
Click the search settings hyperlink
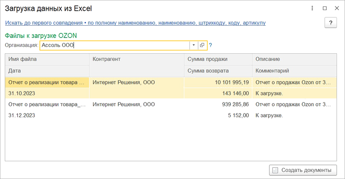point(135,23)
